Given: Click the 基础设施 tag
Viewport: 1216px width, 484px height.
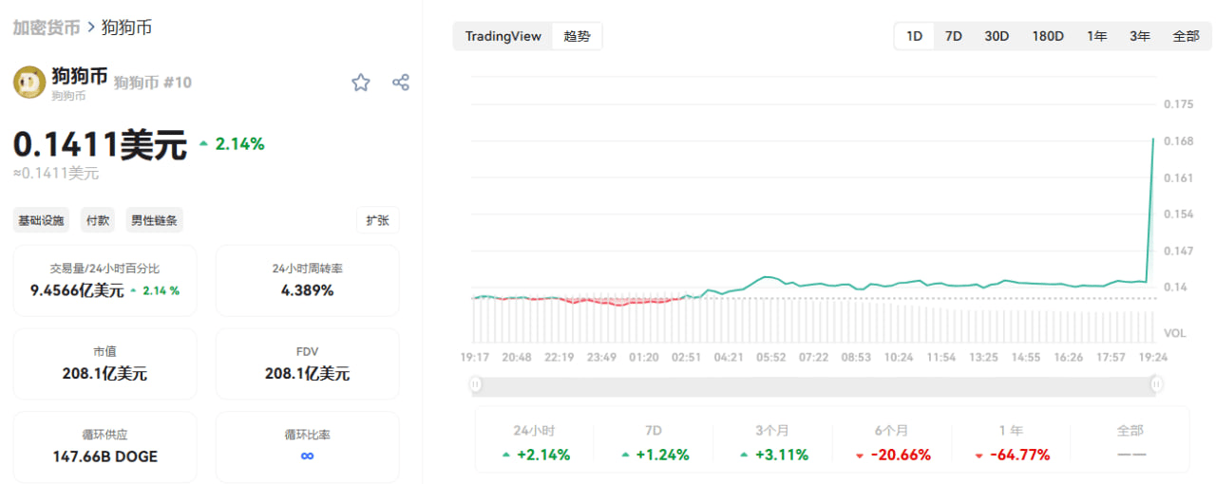Looking at the screenshot, I should point(42,220).
